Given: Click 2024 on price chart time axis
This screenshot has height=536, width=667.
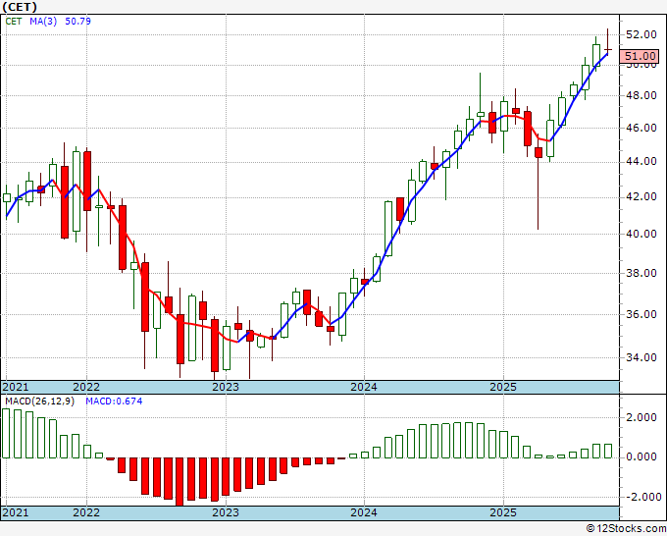Looking at the screenshot, I should [x=364, y=387].
